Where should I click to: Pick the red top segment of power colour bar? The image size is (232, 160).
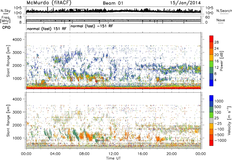(x=211, y=39)
